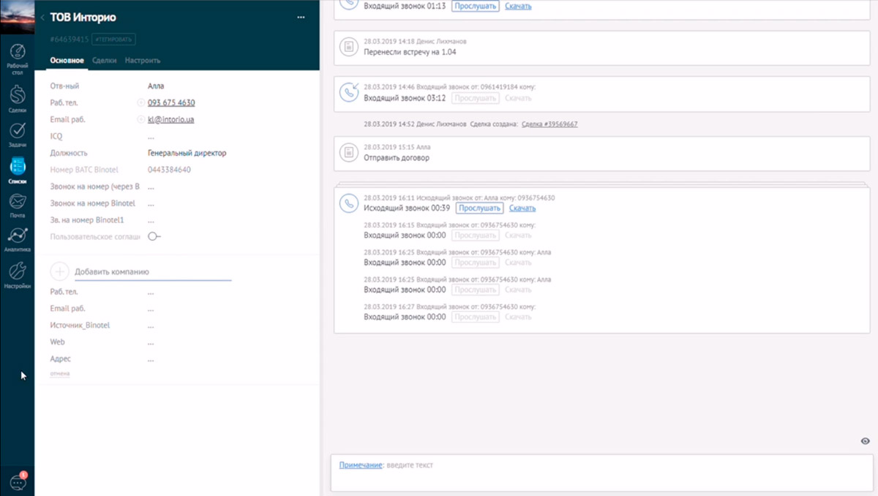Click incoming call icon for 03:12 call
Image resolution: width=878 pixels, height=496 pixels.
pyautogui.click(x=349, y=92)
